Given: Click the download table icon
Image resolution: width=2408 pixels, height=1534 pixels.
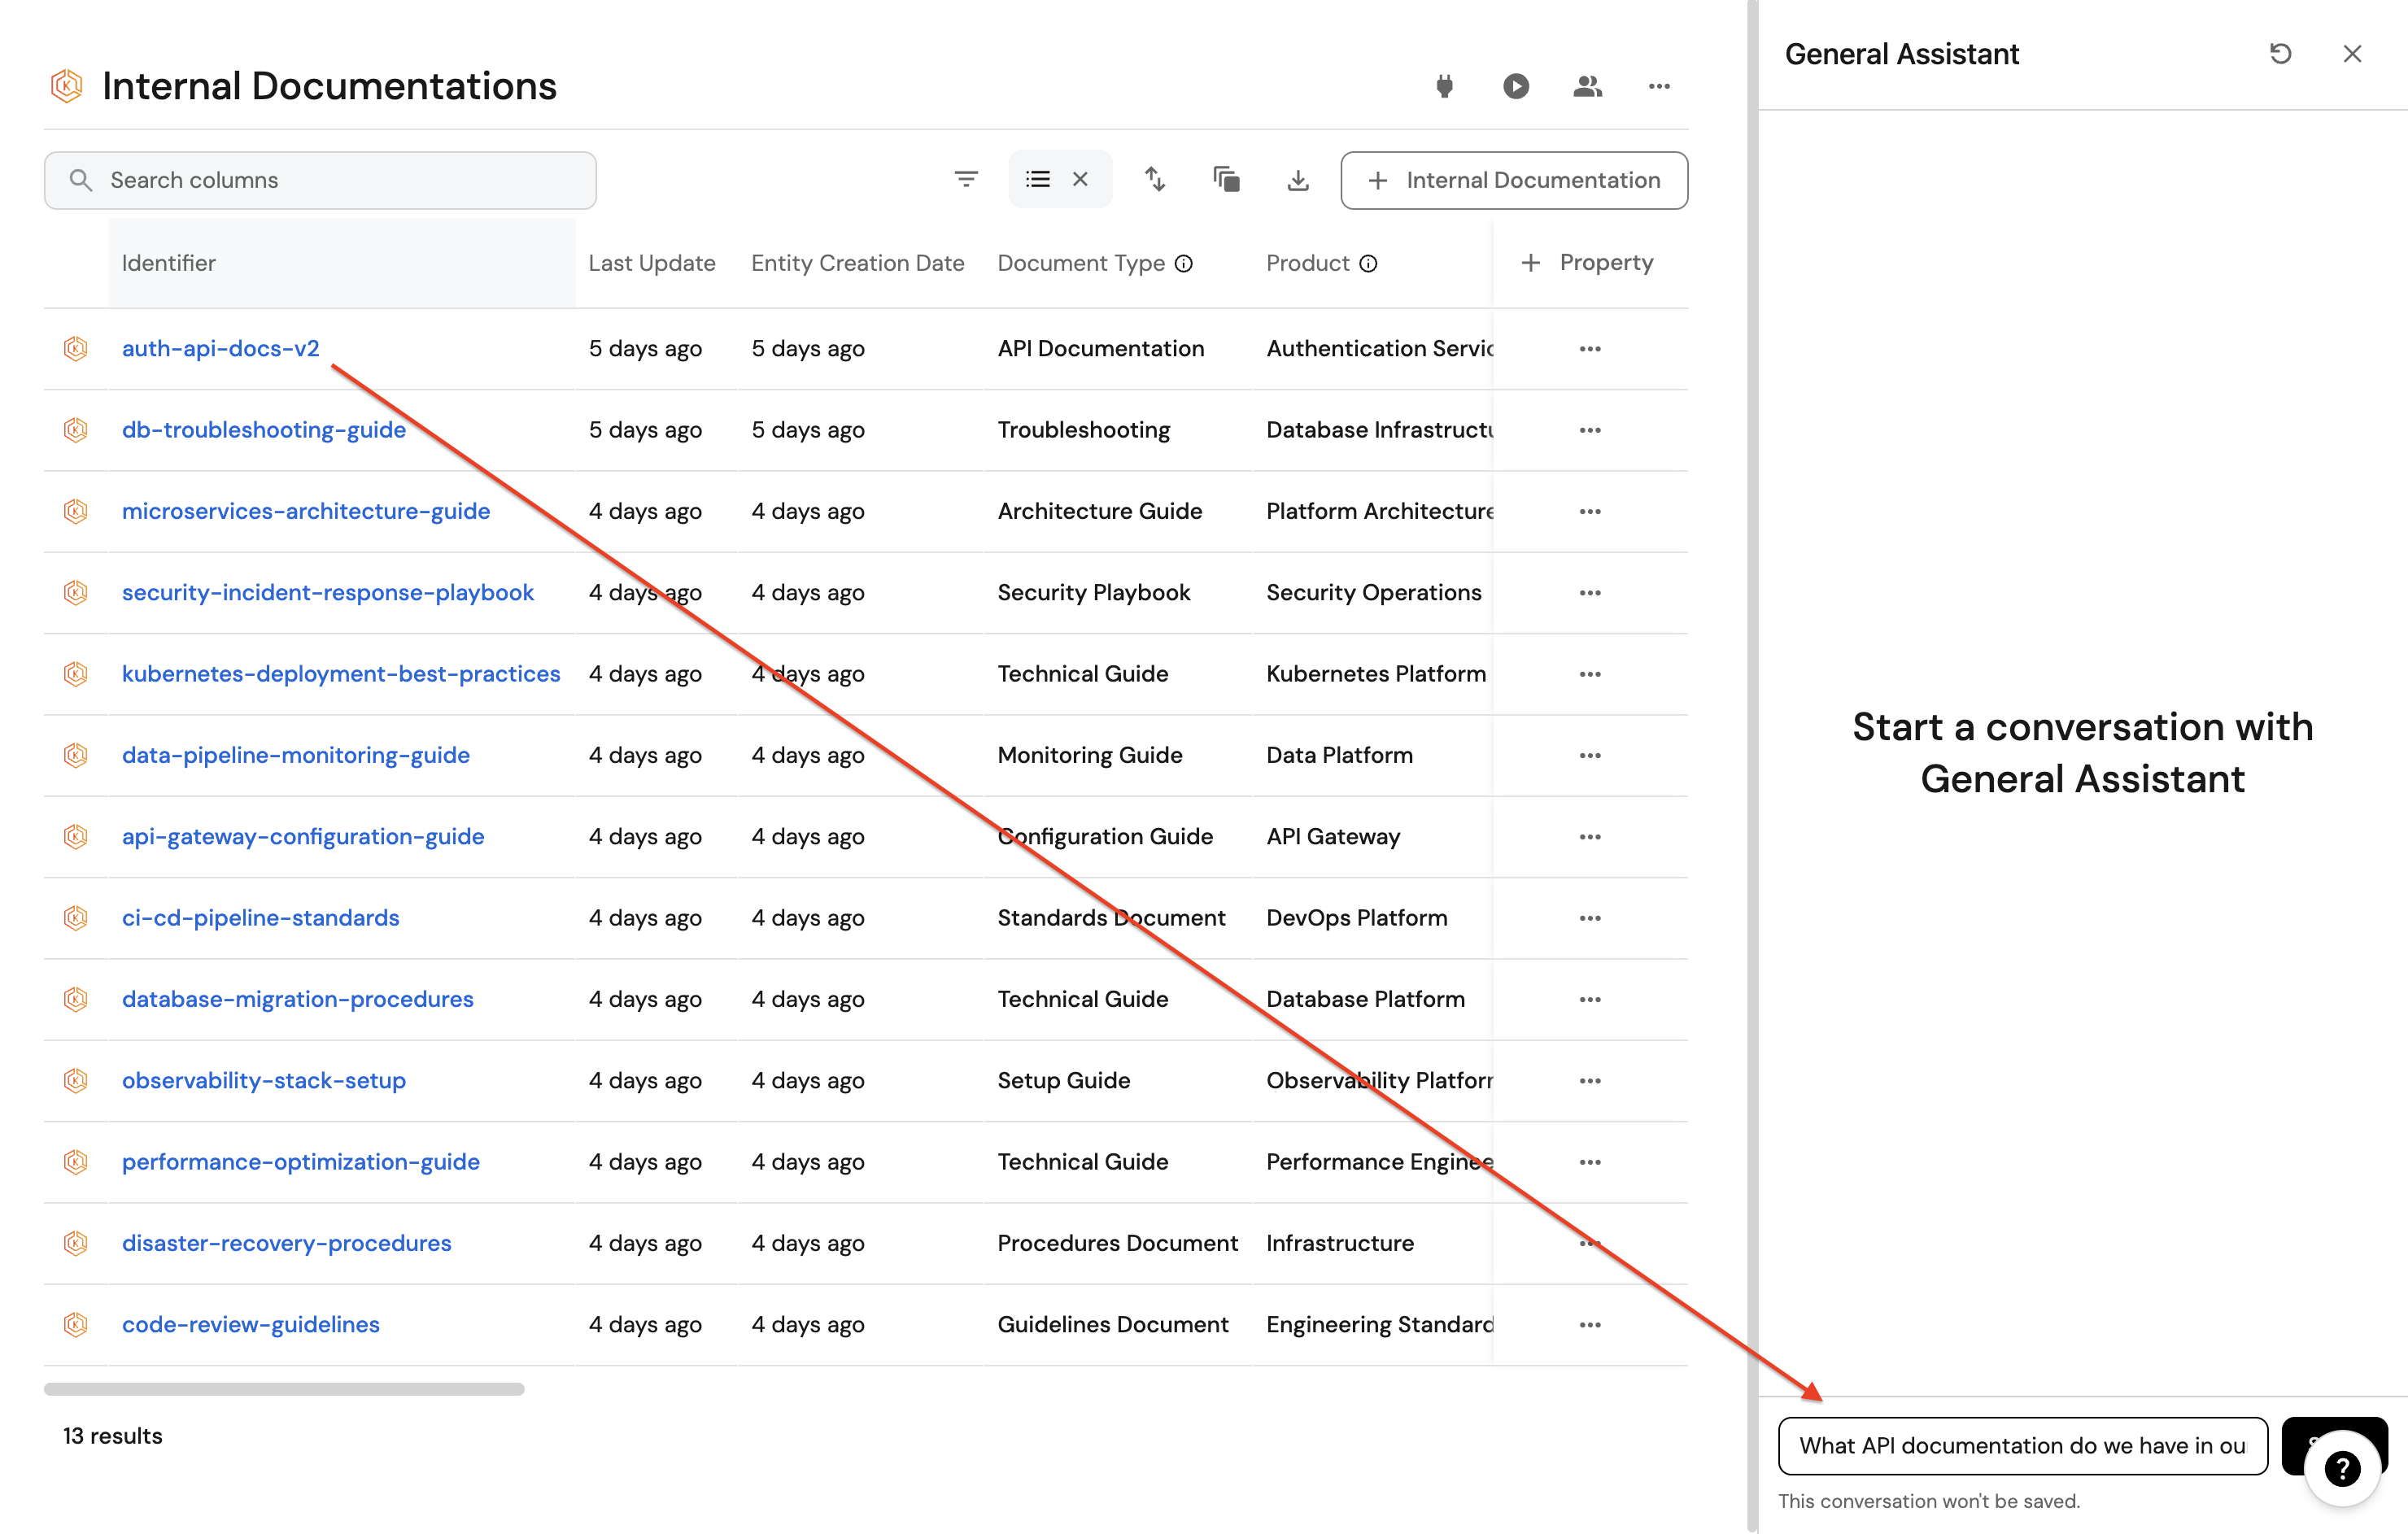Looking at the screenshot, I should [x=1297, y=180].
